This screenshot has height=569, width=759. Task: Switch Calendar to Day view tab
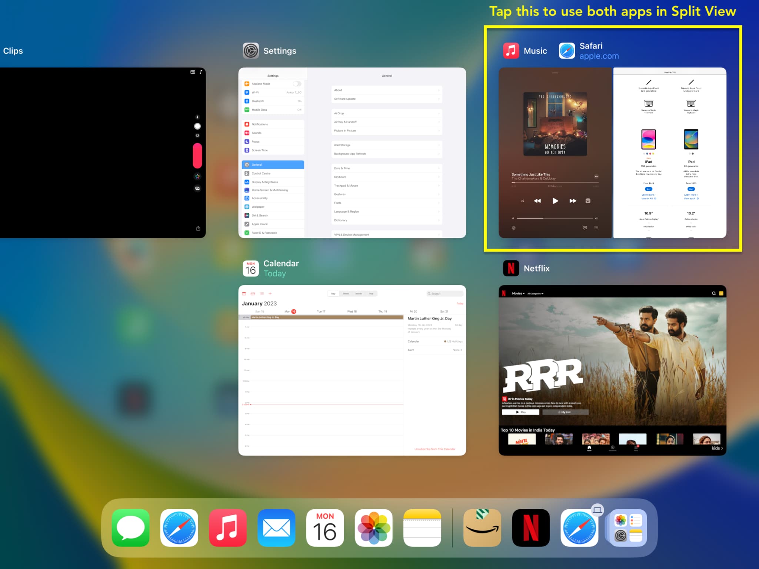(x=333, y=294)
